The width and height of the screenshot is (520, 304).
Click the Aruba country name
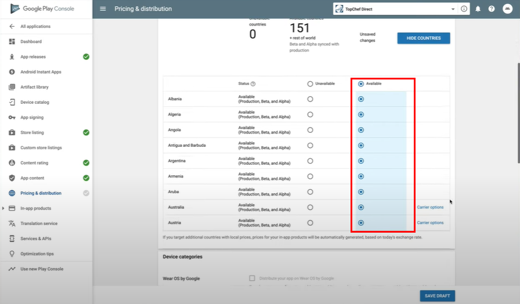pos(174,191)
